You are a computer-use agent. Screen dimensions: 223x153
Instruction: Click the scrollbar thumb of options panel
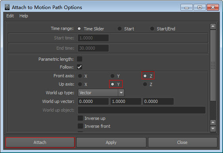(213, 65)
